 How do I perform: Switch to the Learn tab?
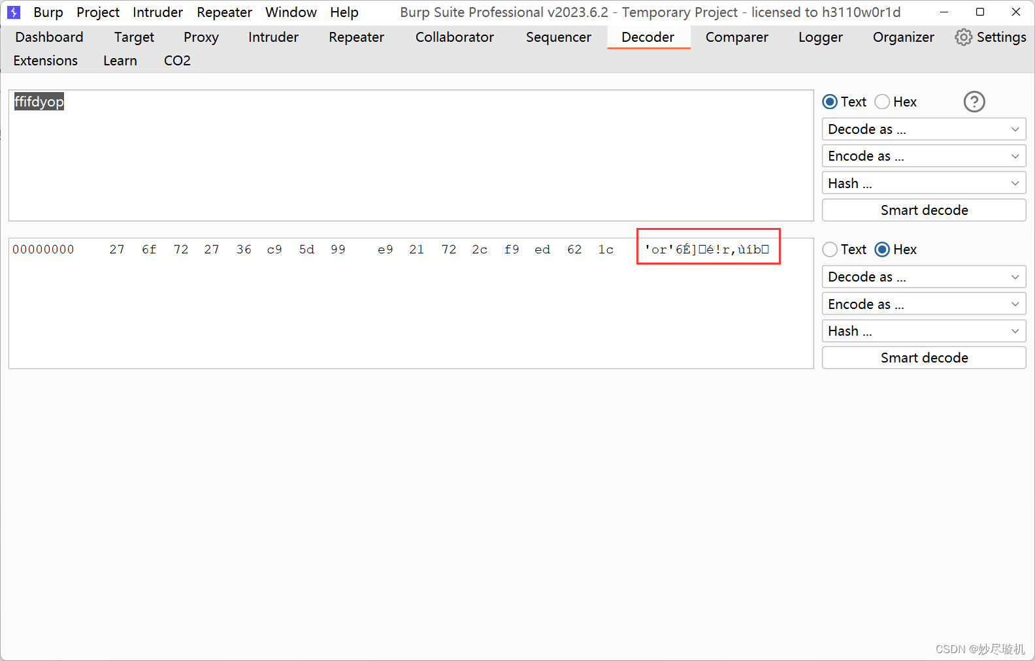pyautogui.click(x=120, y=61)
